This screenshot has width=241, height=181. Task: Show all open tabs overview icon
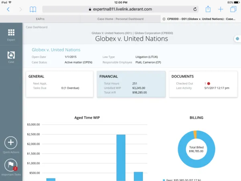(x=233, y=9)
